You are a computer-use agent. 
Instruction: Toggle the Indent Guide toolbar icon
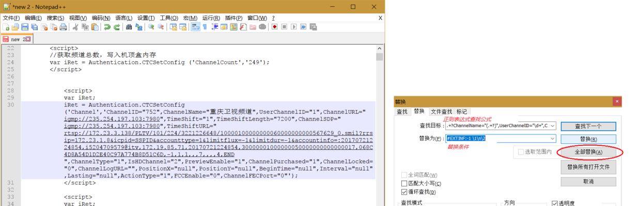pos(214,27)
